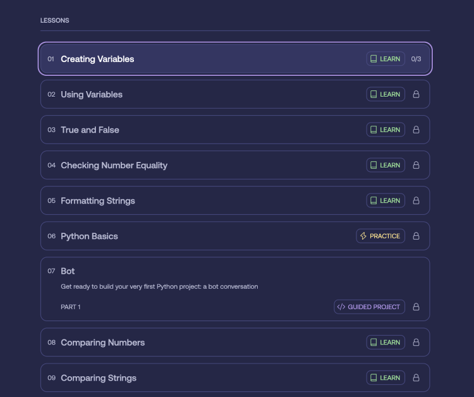Click the LEARN badge on Comparing Strings
The width and height of the screenshot is (474, 397).
point(386,377)
